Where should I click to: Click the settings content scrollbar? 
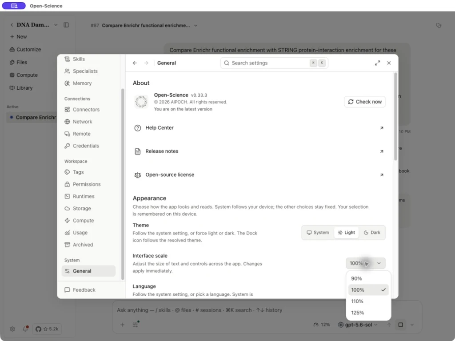[x=395, y=116]
